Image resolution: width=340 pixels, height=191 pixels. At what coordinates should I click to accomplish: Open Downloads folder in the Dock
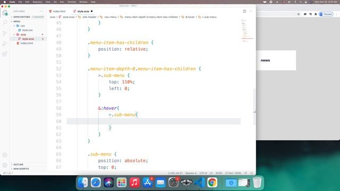231,183
